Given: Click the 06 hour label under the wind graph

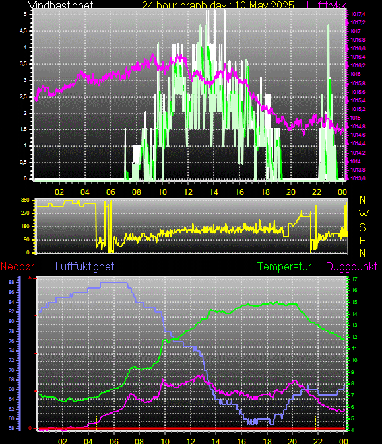Looking at the screenshot, I should click(111, 192).
